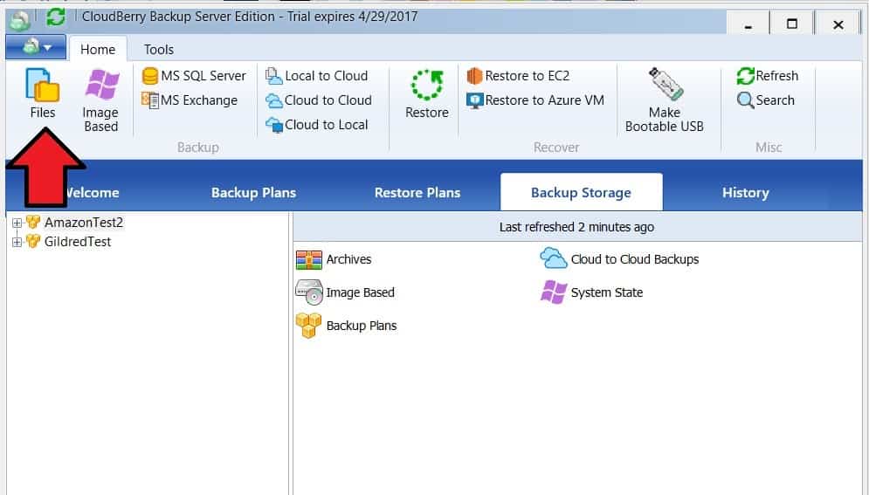Switch to the Tools ribbon tab
Image resolution: width=869 pixels, height=495 pixels.
point(158,49)
